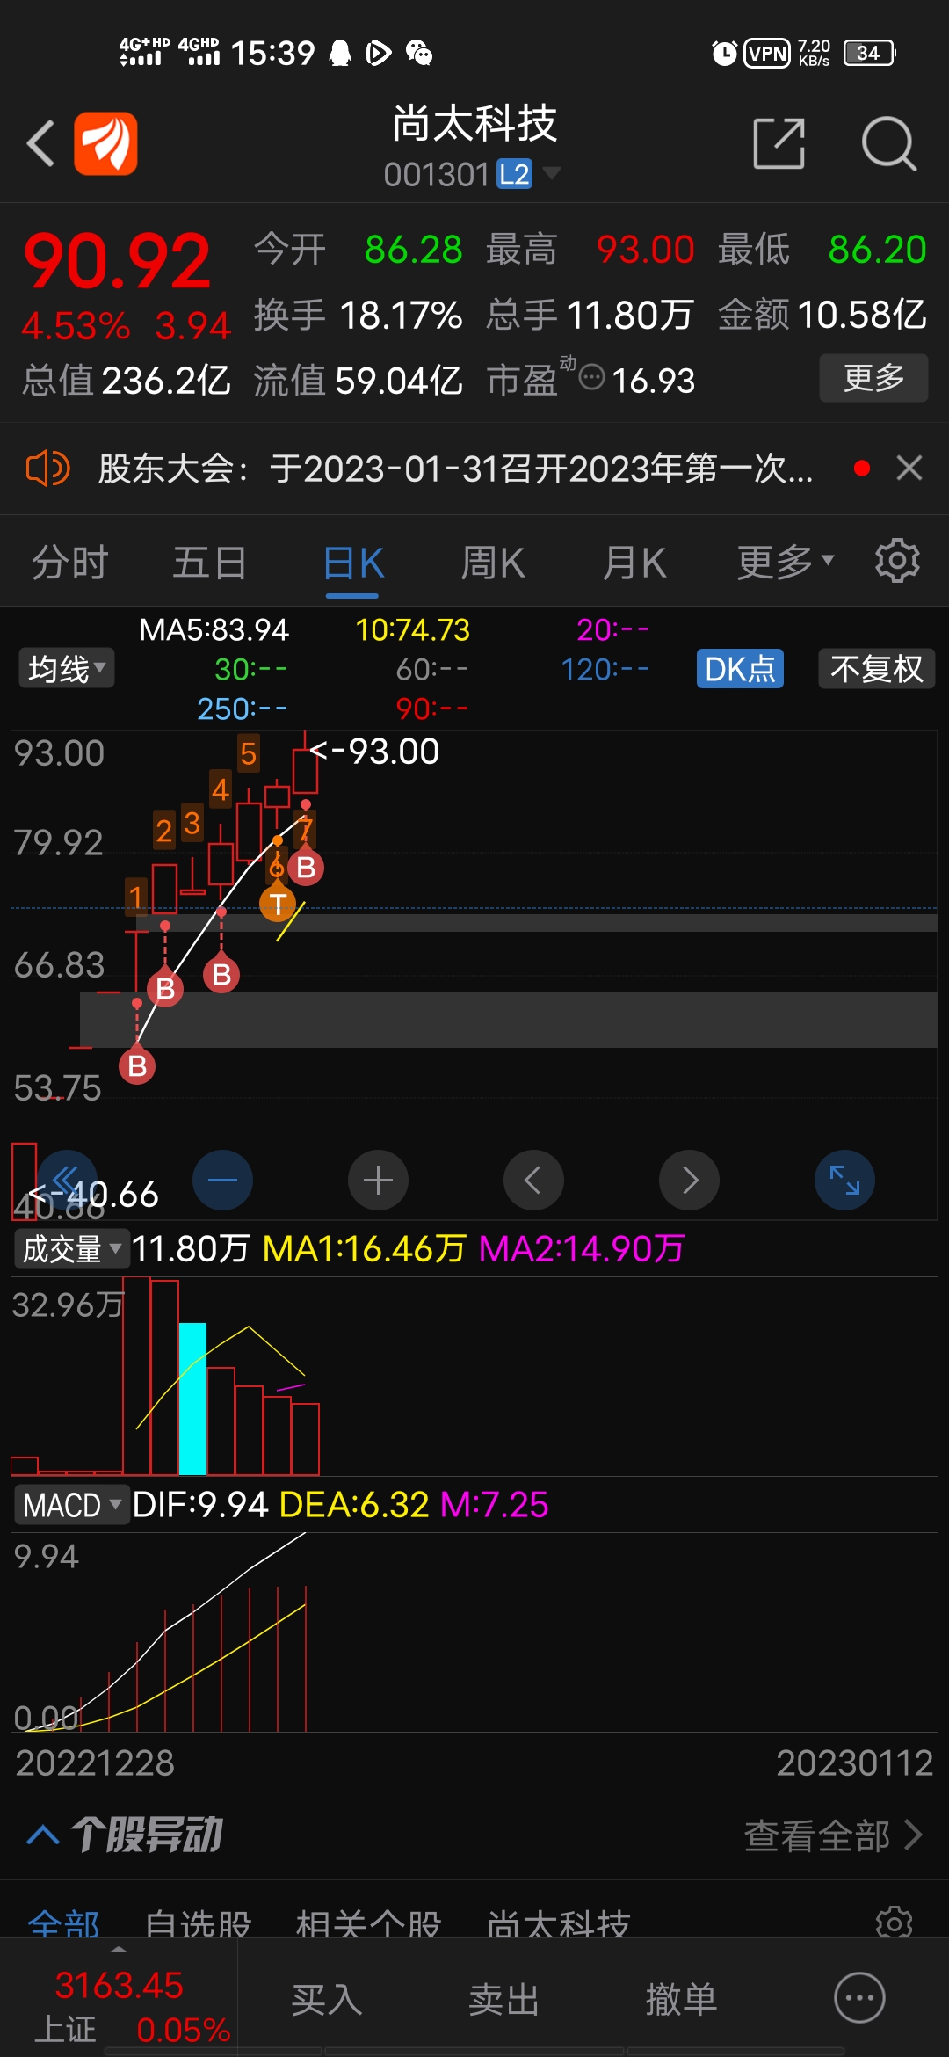The image size is (949, 2057).
Task: Switch to 月K chart tab
Action: 634,563
